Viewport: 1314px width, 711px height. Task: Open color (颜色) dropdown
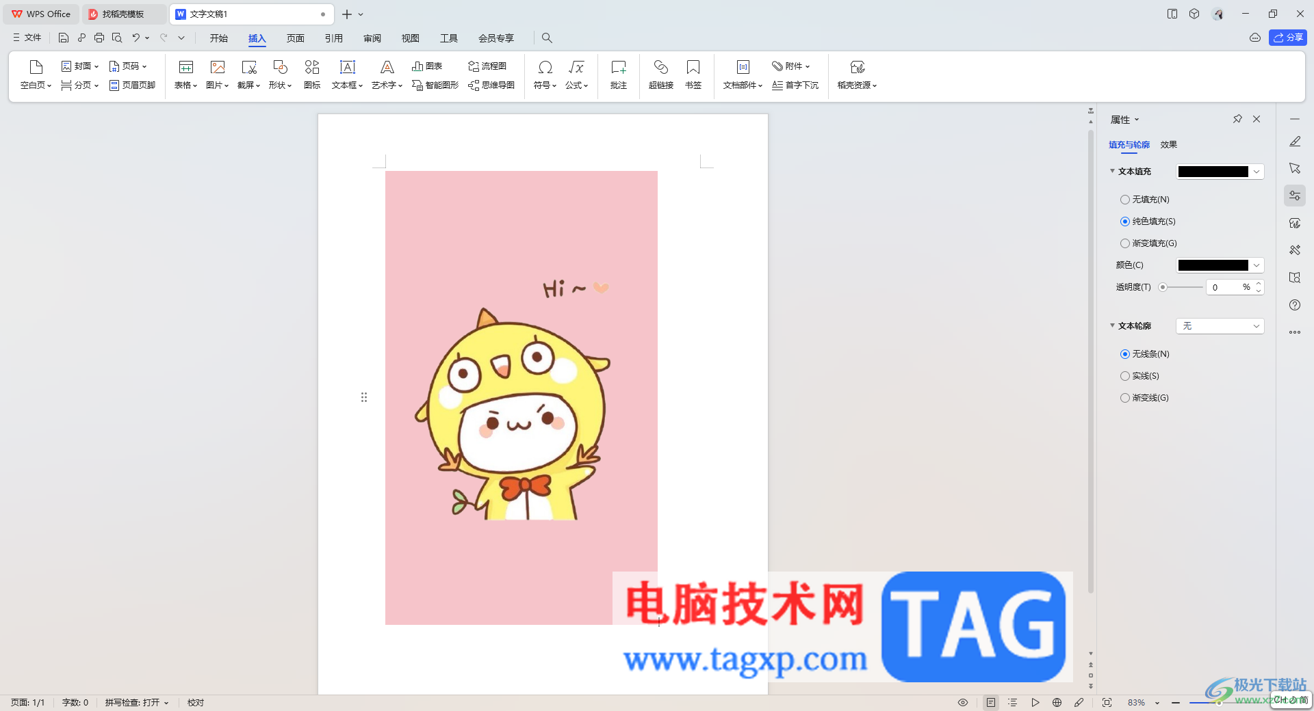coord(1257,265)
